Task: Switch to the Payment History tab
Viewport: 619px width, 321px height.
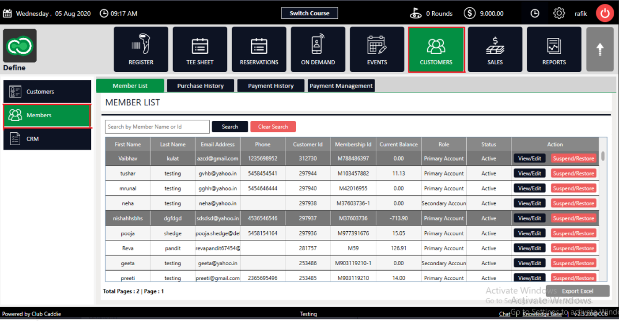Action: click(x=271, y=86)
